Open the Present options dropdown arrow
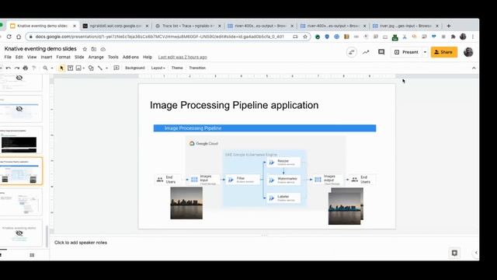Image resolution: width=497 pixels, height=280 pixels. point(425,52)
